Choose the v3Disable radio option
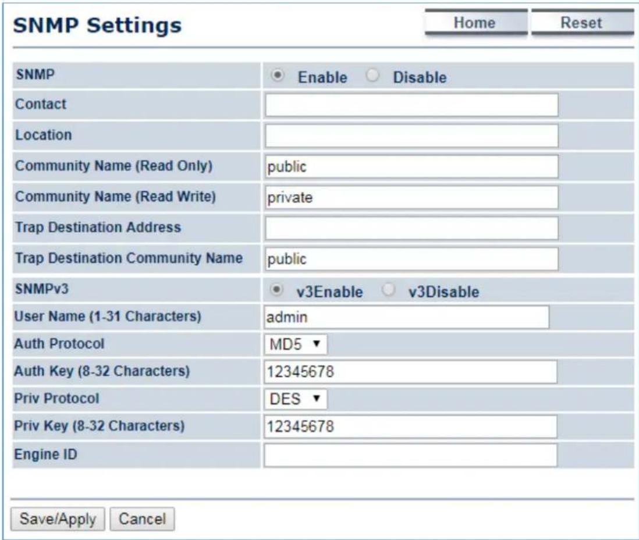Image resolution: width=639 pixels, height=540 pixels. coord(388,290)
